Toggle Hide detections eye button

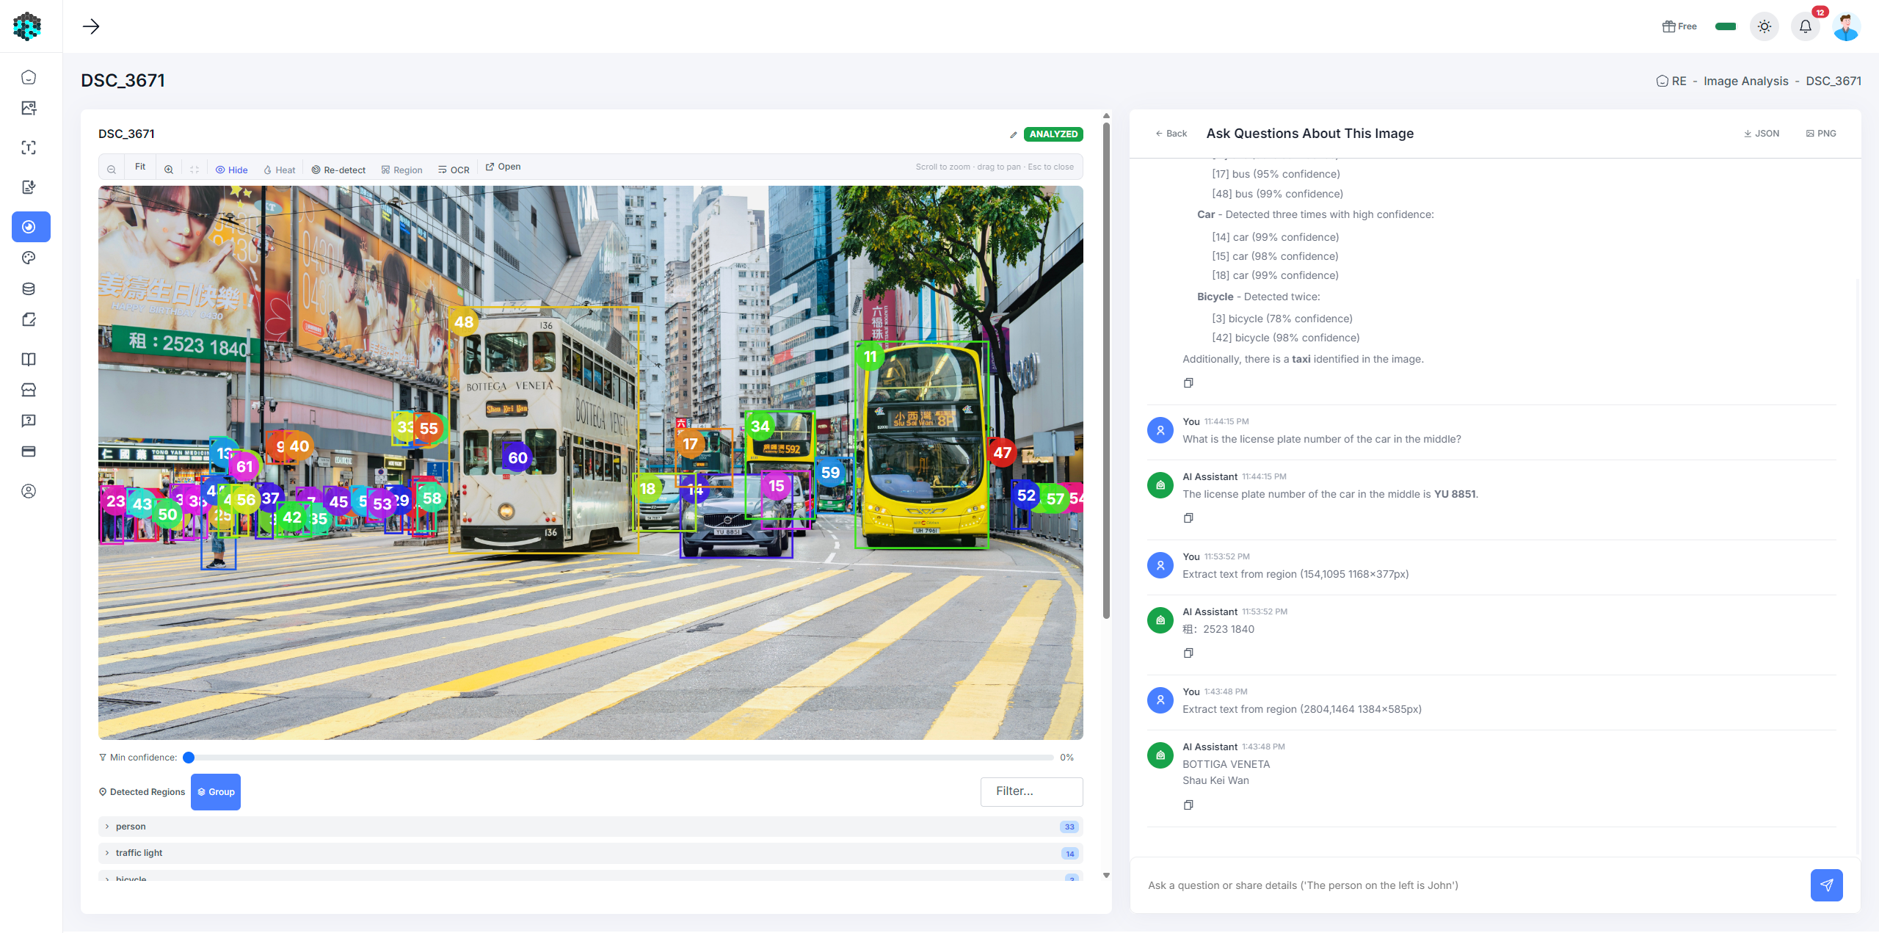(x=232, y=170)
